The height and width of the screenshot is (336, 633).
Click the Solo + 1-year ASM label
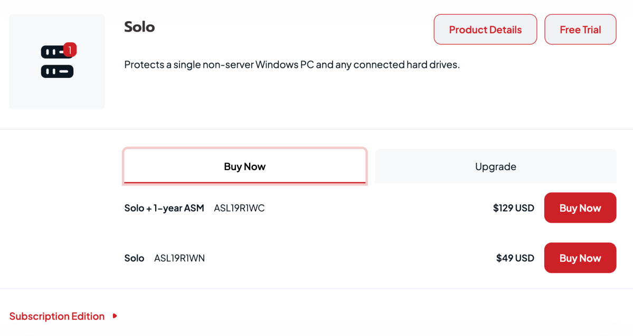tap(164, 208)
